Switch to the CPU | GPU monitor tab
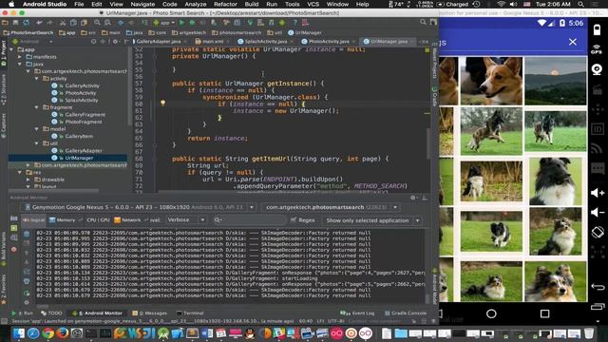Image resolution: width=608 pixels, height=342 pixels. (x=98, y=219)
